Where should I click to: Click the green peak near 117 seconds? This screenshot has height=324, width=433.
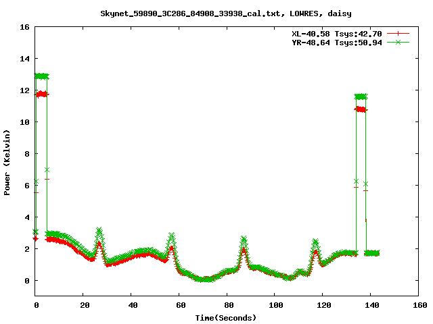tap(315, 242)
